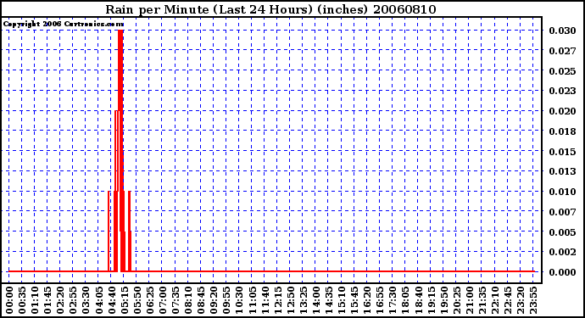The height and width of the screenshot is (318, 585).
Task: Click the time label 04:05
Action: pos(98,300)
